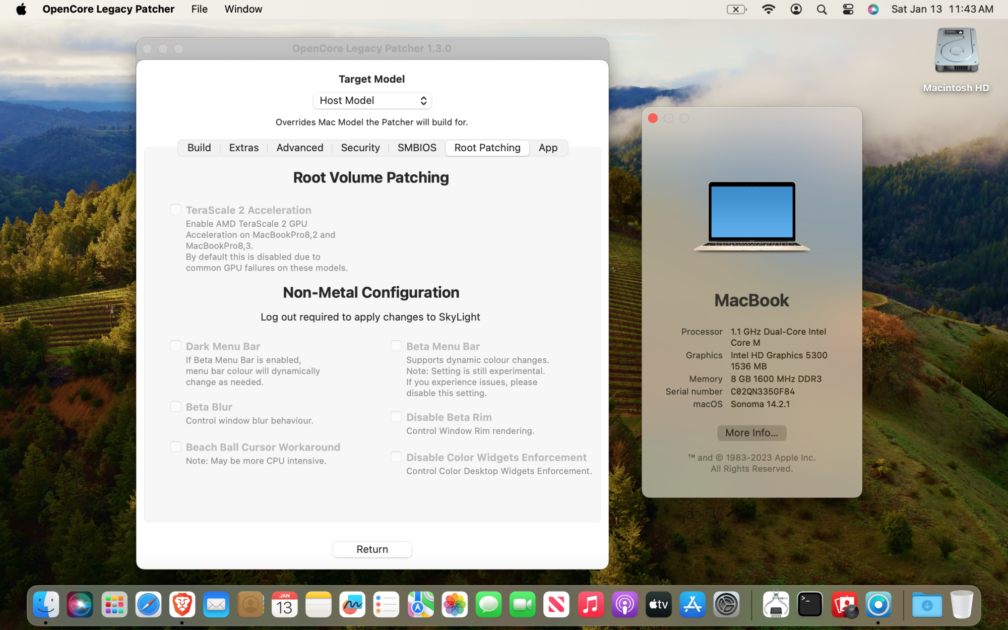Check the Disable Beta Rim option

coord(396,417)
